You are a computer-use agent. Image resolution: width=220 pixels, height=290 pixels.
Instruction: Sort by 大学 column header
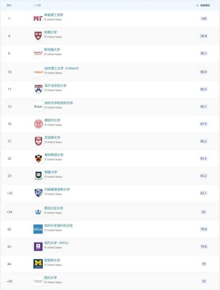coord(38,5)
